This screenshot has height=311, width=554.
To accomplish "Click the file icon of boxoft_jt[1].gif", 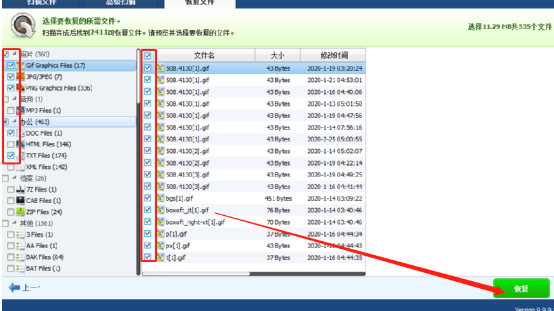I will coord(160,210).
